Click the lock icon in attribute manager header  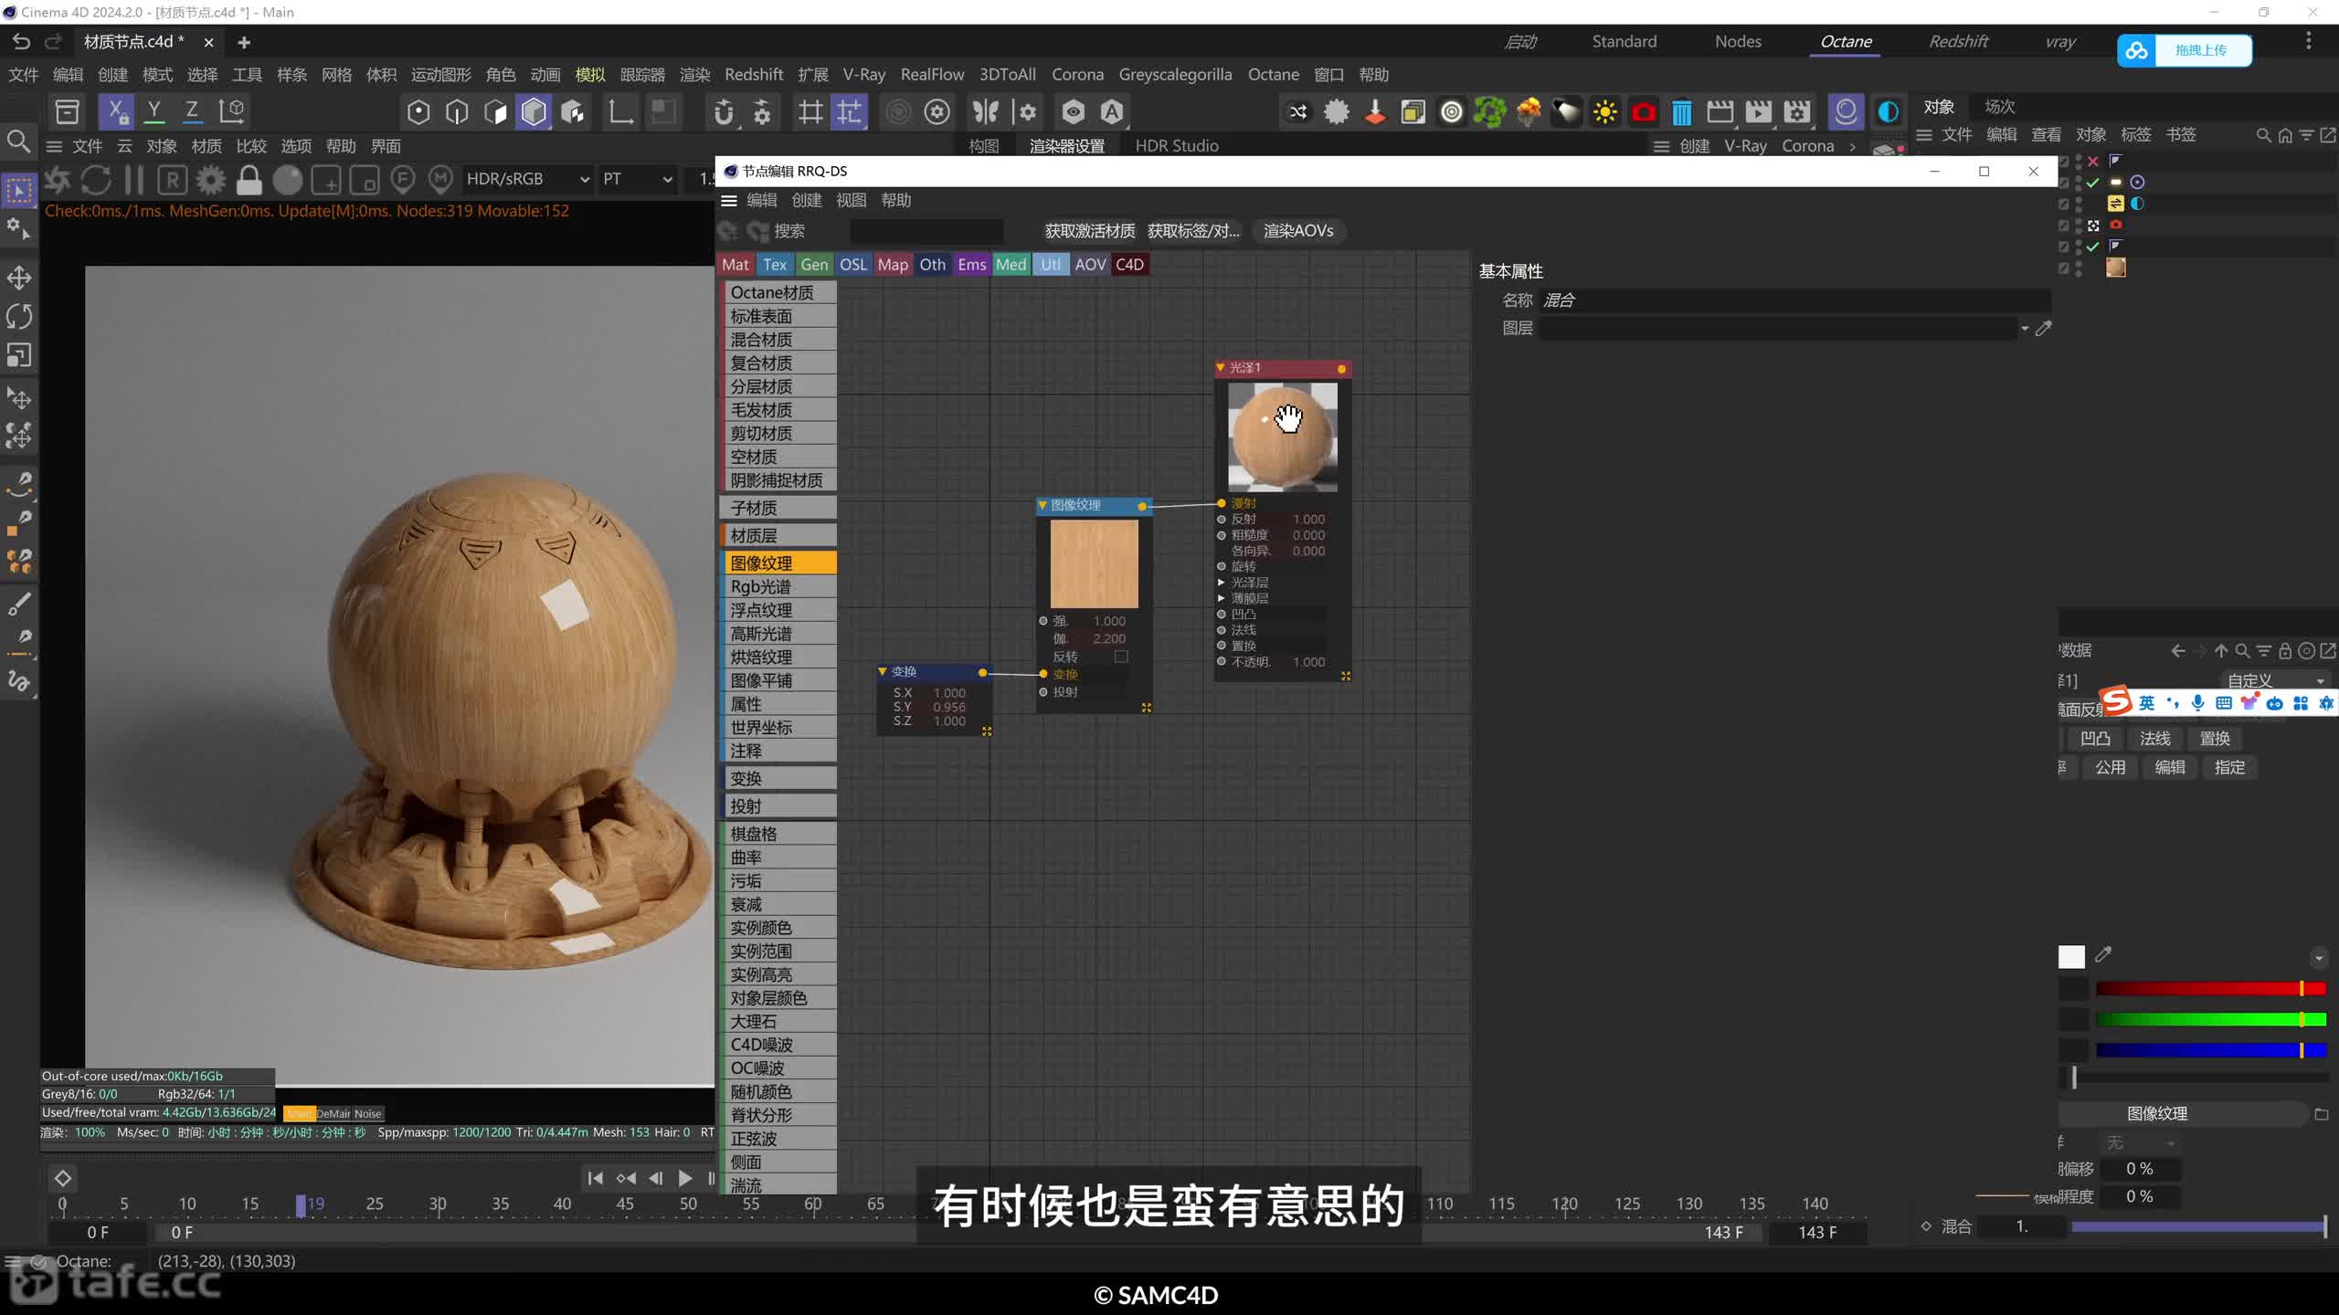tap(2285, 651)
